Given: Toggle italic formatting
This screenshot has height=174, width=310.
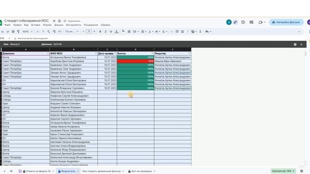Looking at the screenshot, I should point(106,31).
